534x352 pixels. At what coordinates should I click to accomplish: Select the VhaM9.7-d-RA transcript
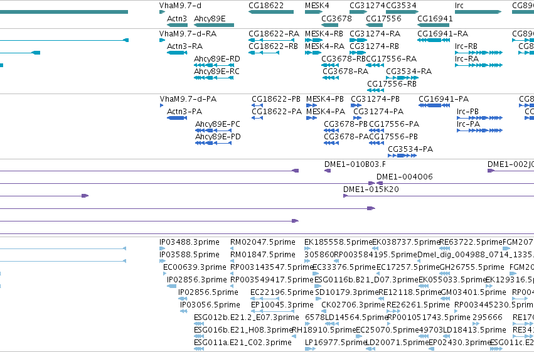162,40
